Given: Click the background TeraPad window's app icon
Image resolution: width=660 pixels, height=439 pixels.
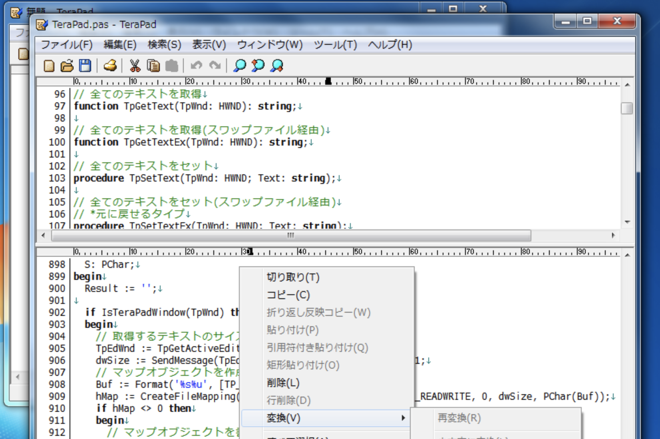Looking at the screenshot, I should click(x=16, y=13).
